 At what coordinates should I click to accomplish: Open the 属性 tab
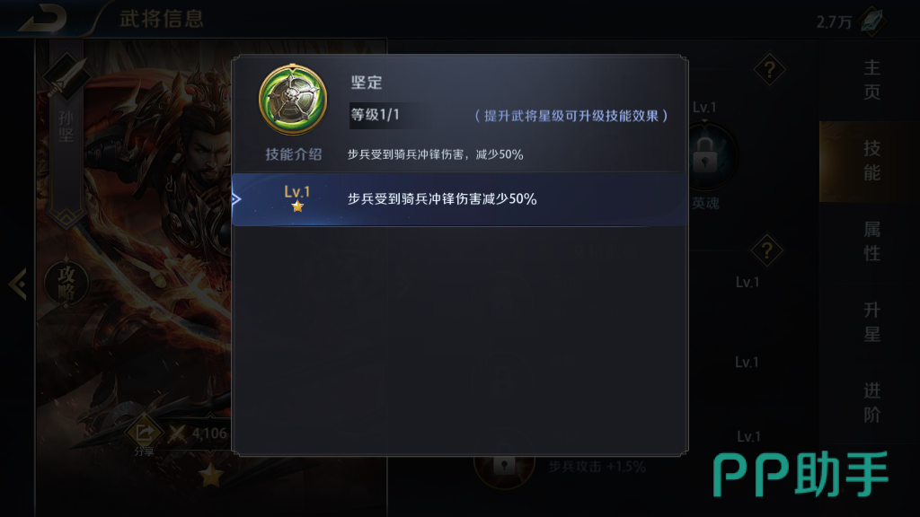coord(871,241)
